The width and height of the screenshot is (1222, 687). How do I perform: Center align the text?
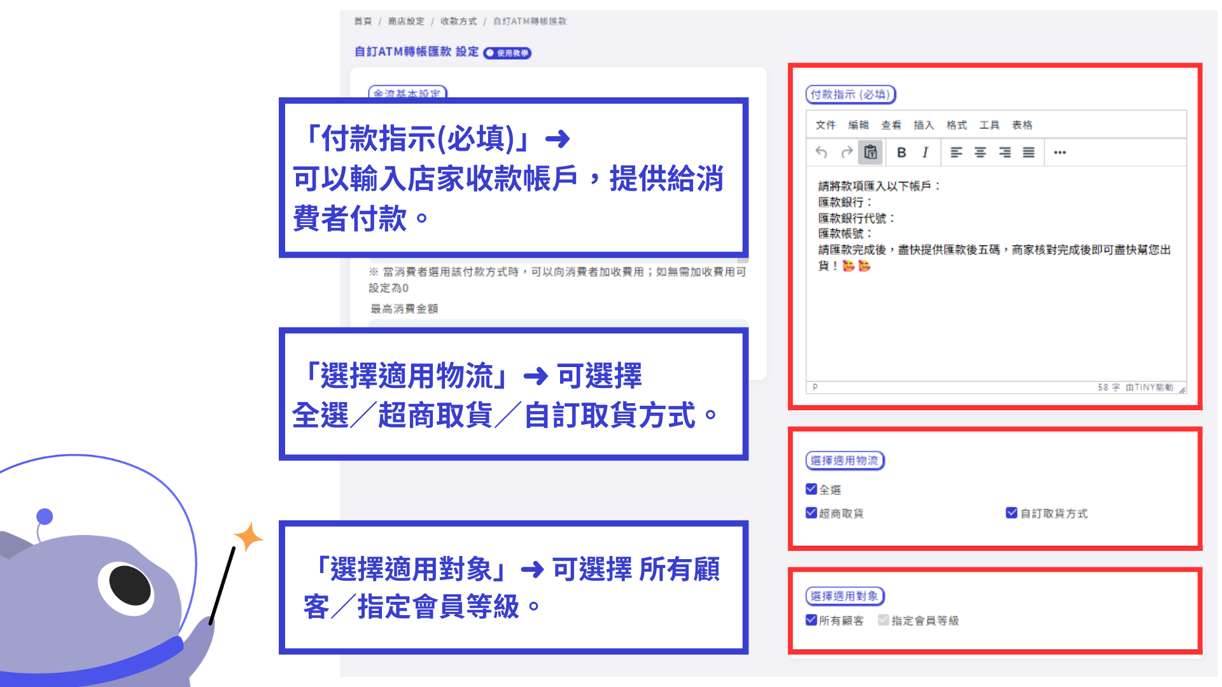[x=980, y=153]
